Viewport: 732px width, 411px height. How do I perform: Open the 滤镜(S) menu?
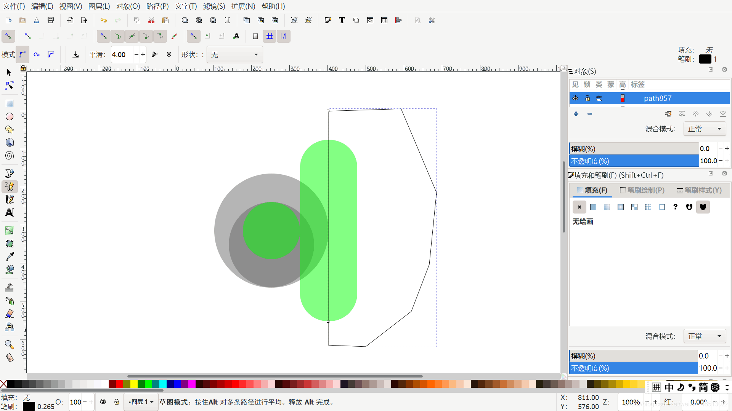point(214,6)
